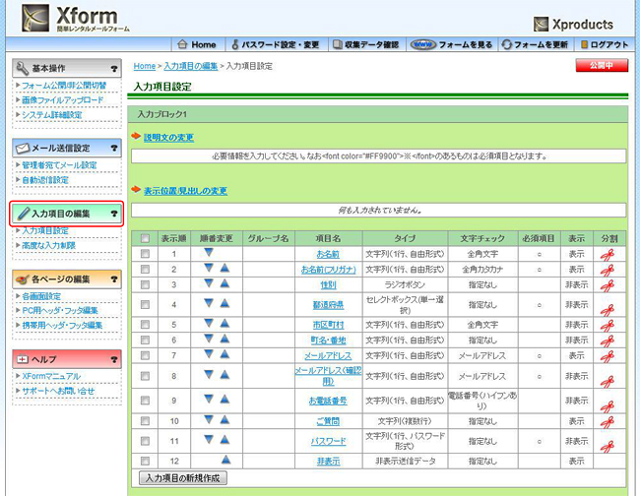Move row 12 非表示 up with arrow
Viewport: 640px width, 496px height.
(x=225, y=460)
